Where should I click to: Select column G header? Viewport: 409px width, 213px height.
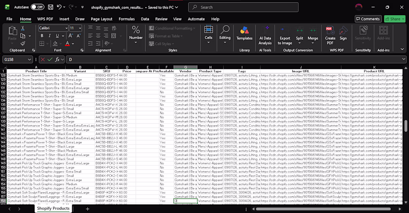[x=186, y=67]
